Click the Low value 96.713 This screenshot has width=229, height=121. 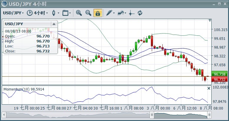coord(43,46)
